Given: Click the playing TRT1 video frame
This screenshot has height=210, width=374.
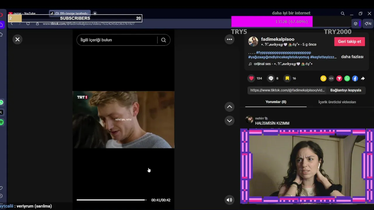Looking at the screenshot, I should (123, 120).
